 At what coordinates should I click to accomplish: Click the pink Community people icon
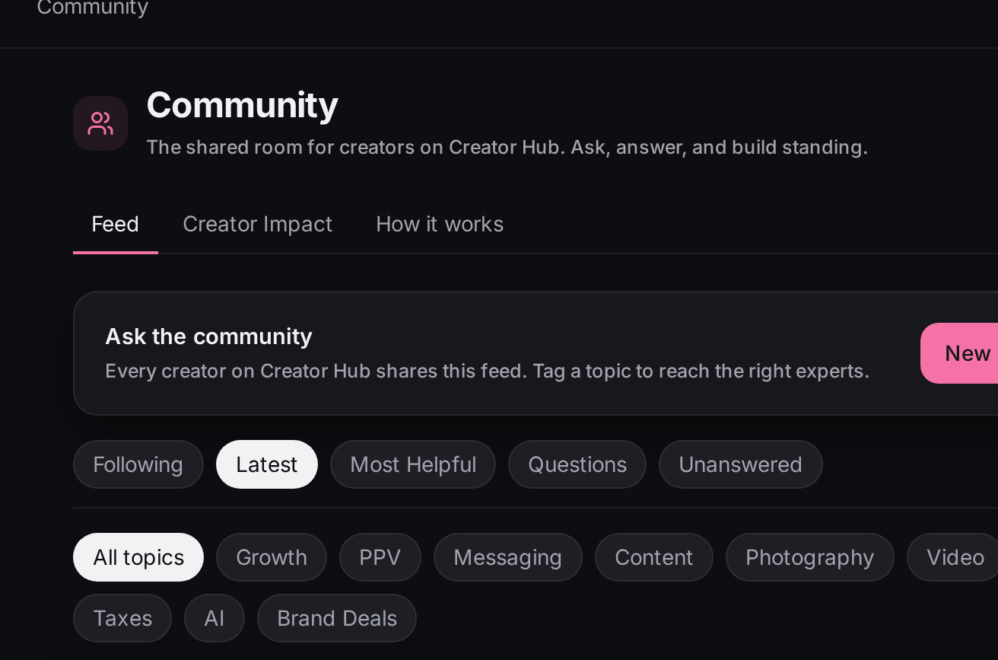[x=100, y=123]
